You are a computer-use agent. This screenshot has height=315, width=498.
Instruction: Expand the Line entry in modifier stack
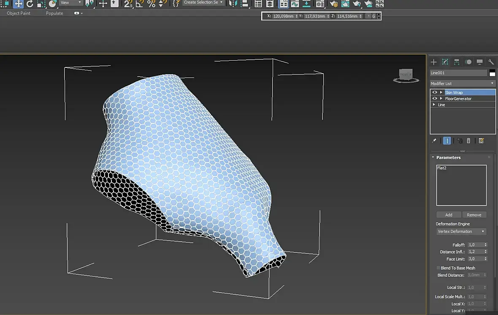(x=434, y=104)
